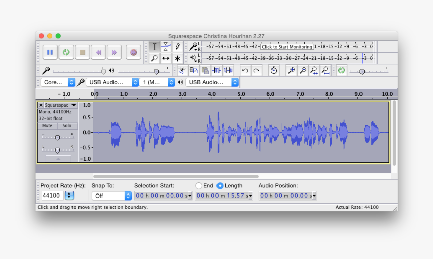433x259 pixels.
Task: Adjust the track gain slider
Action: tap(57, 137)
